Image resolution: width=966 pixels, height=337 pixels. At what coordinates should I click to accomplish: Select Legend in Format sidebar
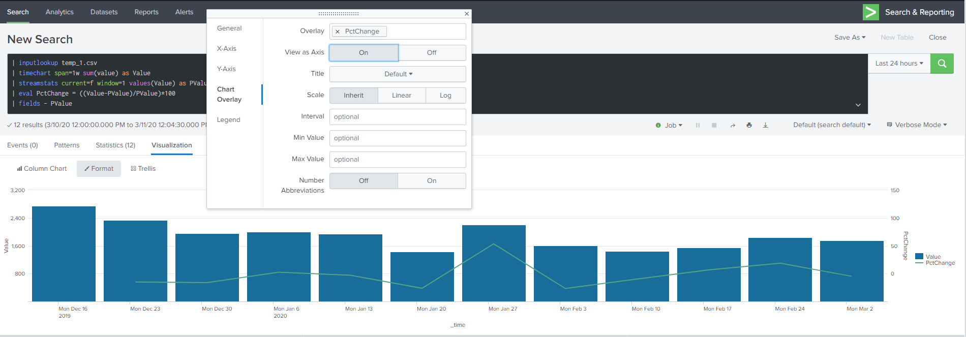tap(229, 120)
